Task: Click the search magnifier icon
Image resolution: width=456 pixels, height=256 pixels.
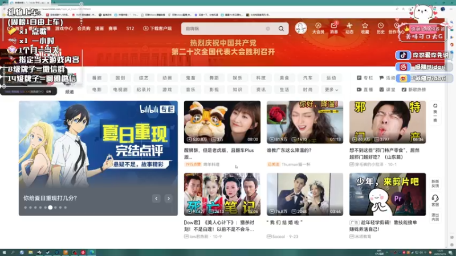Action: click(x=281, y=28)
